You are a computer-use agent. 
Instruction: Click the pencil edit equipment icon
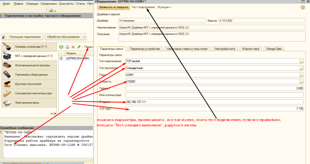tap(79, 47)
